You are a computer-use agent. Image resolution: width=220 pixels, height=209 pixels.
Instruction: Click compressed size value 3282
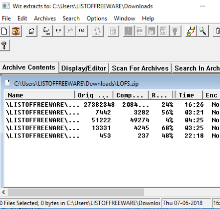(x=141, y=113)
